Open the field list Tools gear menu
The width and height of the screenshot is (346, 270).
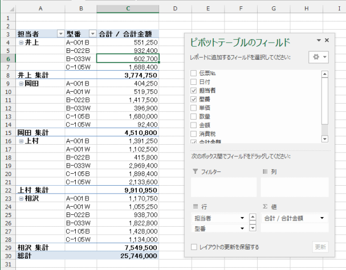(x=317, y=58)
